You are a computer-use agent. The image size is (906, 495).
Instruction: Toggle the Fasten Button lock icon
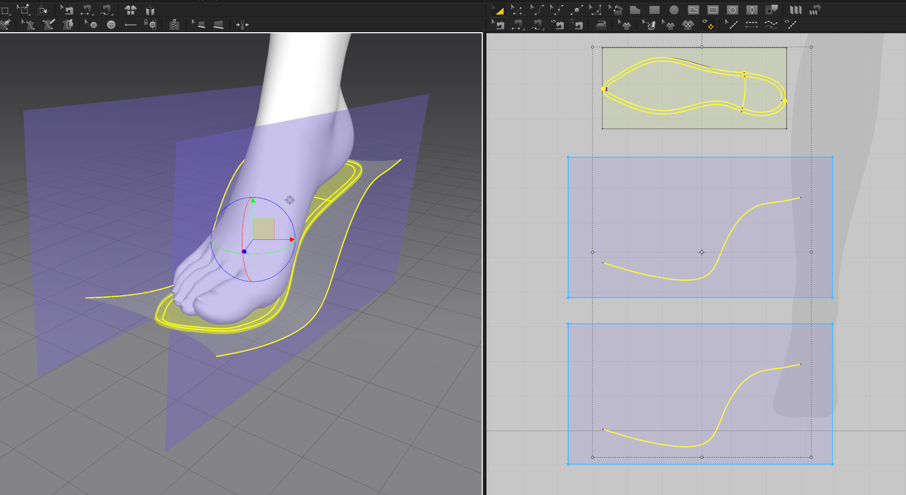click(x=150, y=25)
